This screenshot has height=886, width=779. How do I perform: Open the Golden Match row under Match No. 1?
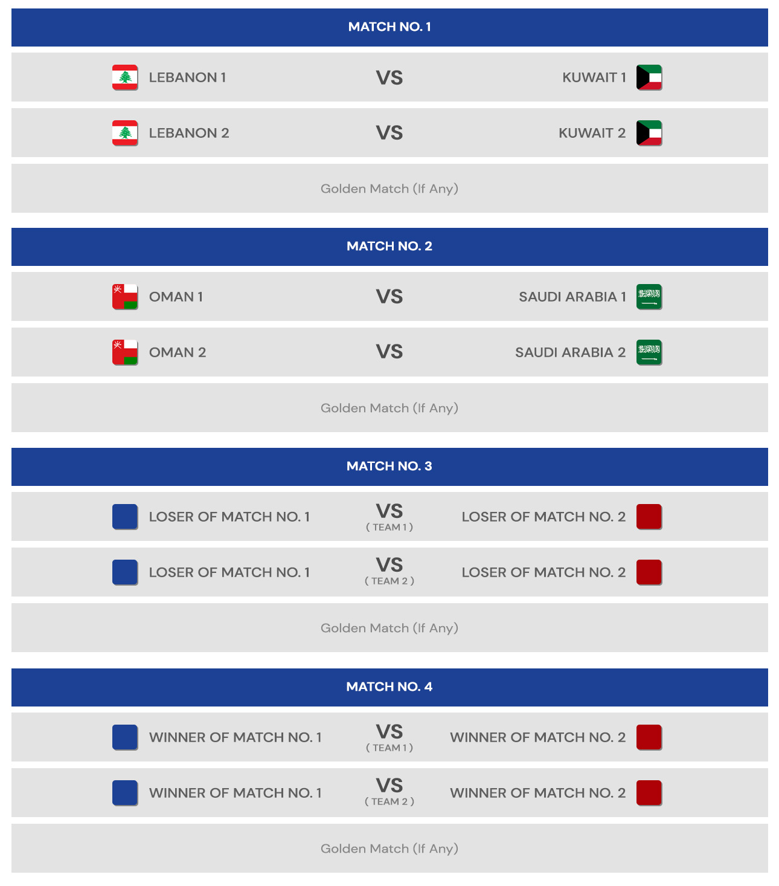389,188
